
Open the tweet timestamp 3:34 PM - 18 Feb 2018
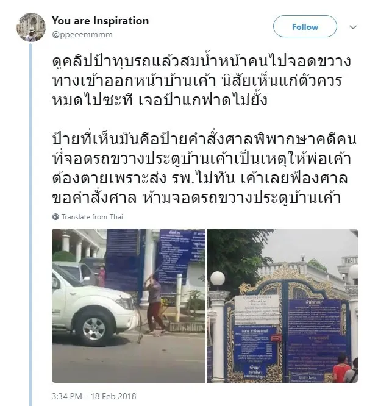(x=94, y=396)
